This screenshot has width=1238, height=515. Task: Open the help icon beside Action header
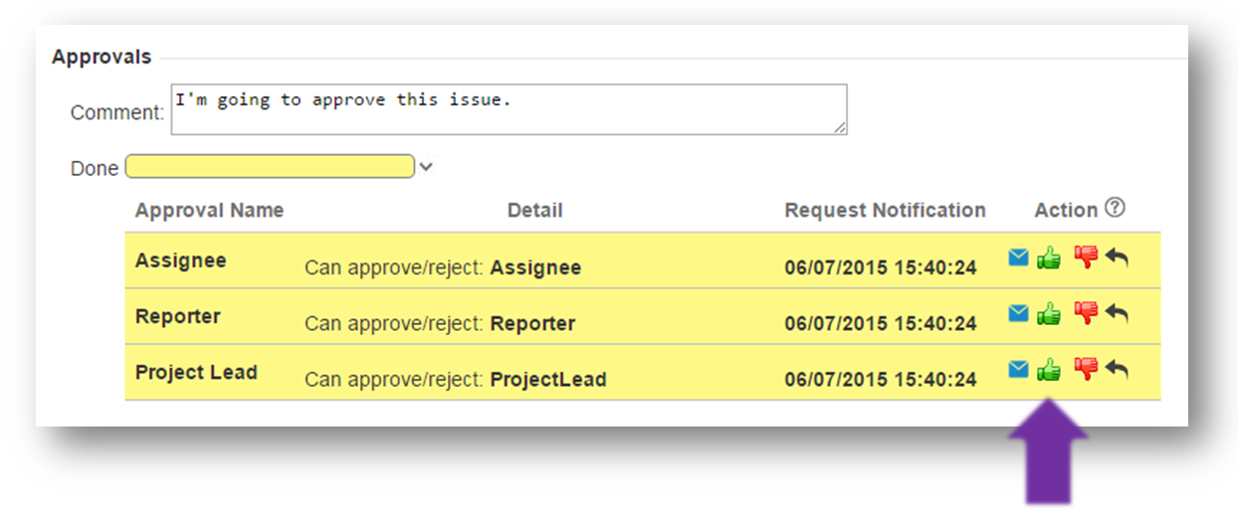click(x=1116, y=208)
